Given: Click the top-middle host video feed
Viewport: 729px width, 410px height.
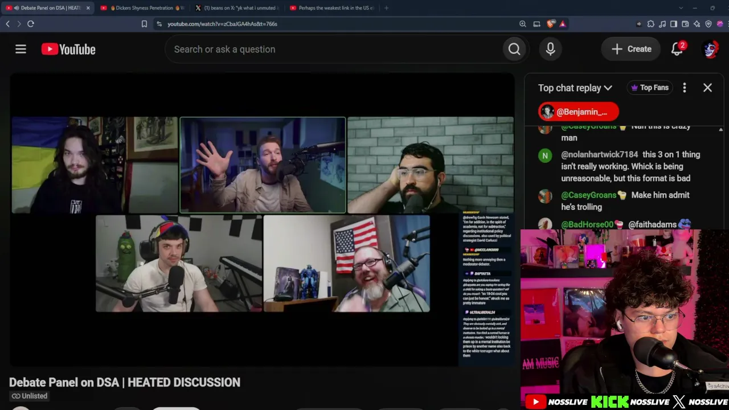Looking at the screenshot, I should [263, 165].
